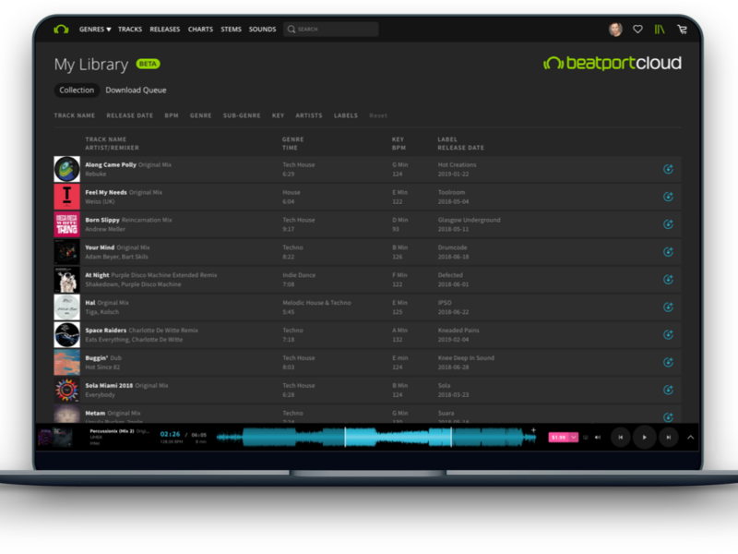The width and height of the screenshot is (738, 554).
Task: Skip to next track in player
Action: coord(668,437)
